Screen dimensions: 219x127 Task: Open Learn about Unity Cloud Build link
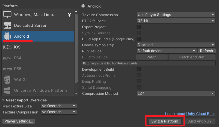190,114
